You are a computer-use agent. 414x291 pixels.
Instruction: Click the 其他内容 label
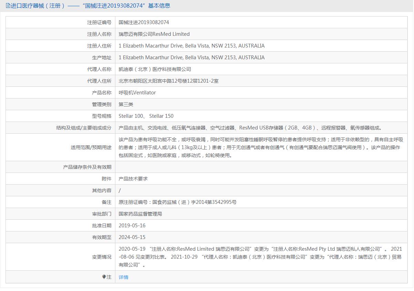coord(102,190)
